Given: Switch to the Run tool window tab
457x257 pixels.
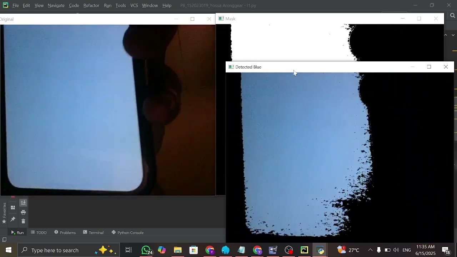Looking at the screenshot, I should click(x=17, y=232).
